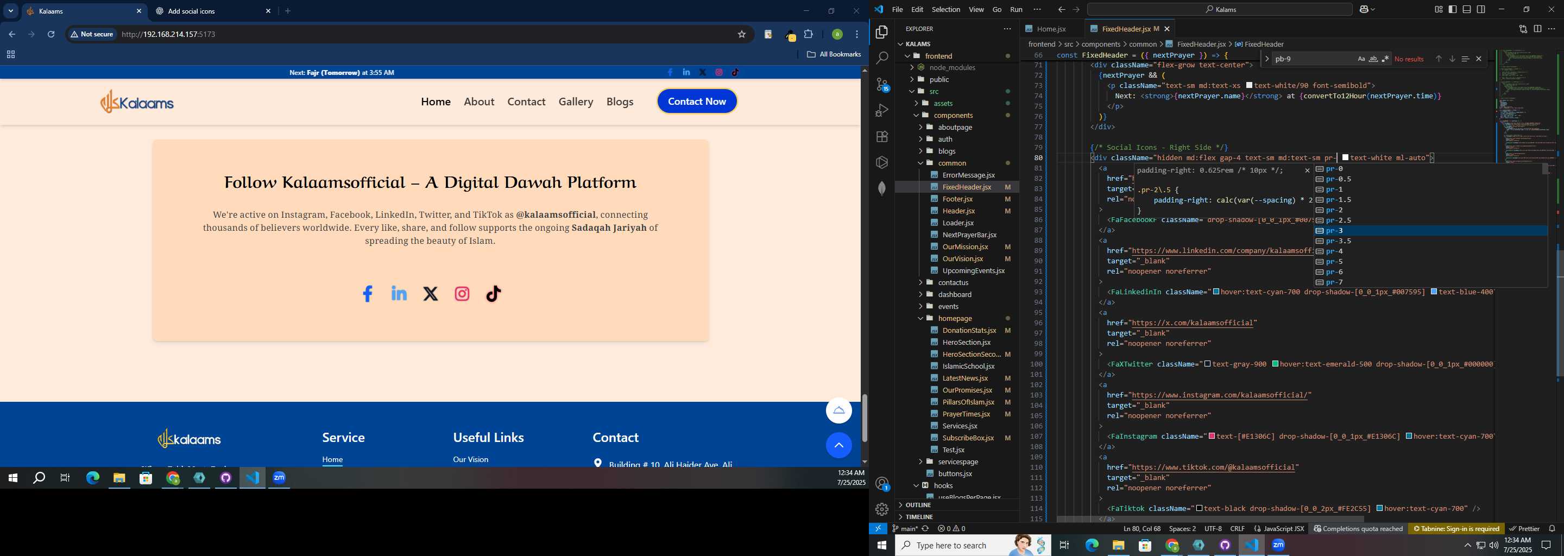
Task: Toggle the Primary Side Bar layout button
Action: tap(1452, 9)
